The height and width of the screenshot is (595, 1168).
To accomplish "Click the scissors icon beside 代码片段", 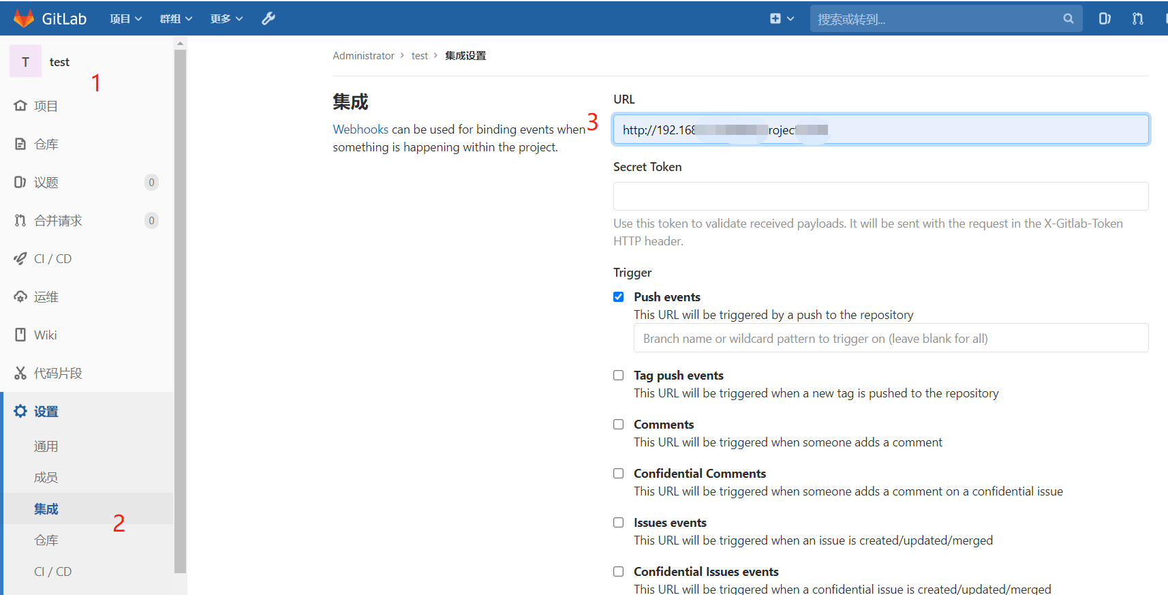I will 20,373.
